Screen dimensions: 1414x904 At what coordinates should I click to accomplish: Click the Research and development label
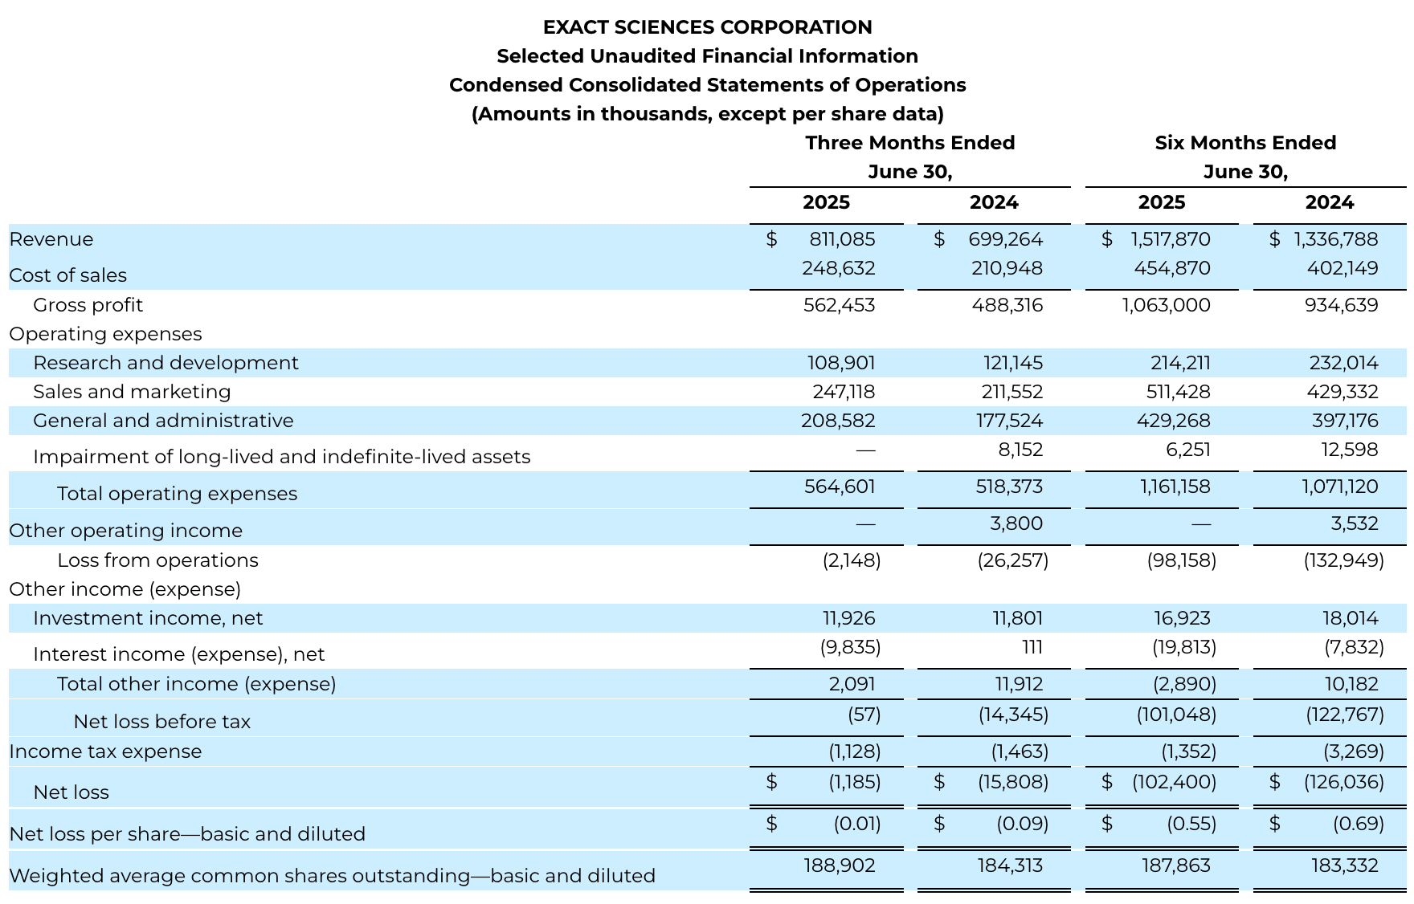[x=166, y=363]
